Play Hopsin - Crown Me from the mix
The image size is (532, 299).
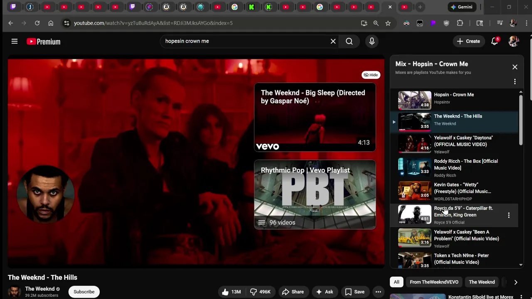[455, 100]
